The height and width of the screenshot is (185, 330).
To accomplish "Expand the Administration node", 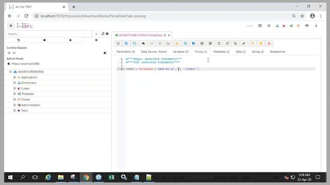I will point(14,105).
